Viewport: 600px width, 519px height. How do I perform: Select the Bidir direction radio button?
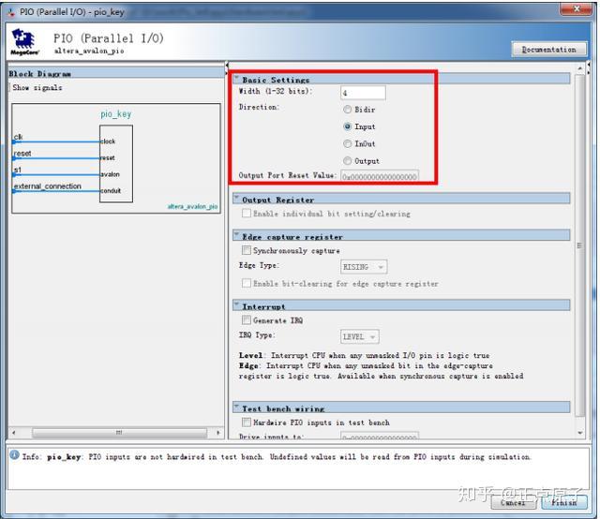pyautogui.click(x=347, y=110)
